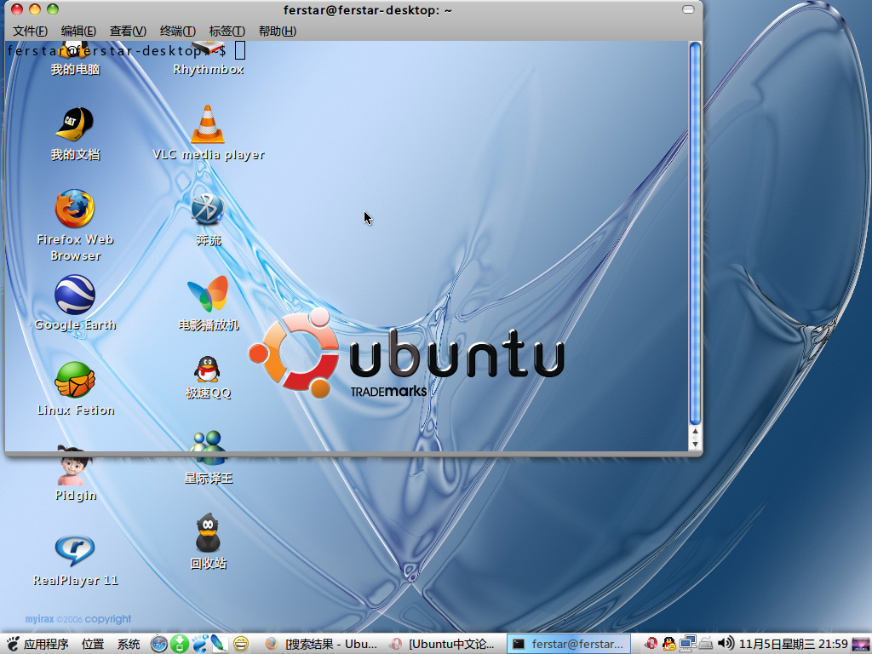Select the 回收站 trash icon on the desktop
Screen dimensions: 872x654
pyautogui.click(x=208, y=533)
